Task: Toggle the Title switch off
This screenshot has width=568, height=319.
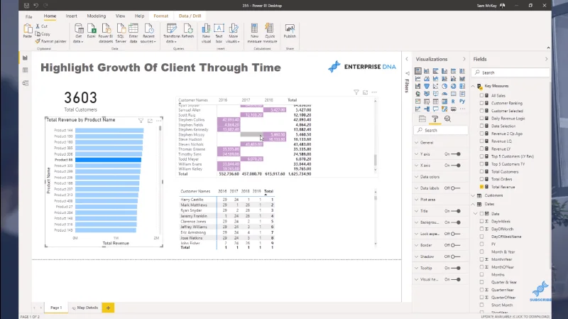Action: [x=457, y=211]
